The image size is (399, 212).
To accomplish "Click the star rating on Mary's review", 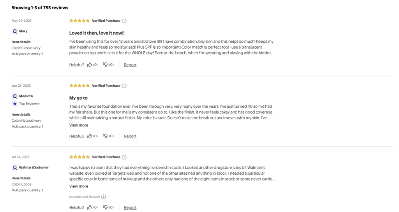I will [79, 21].
